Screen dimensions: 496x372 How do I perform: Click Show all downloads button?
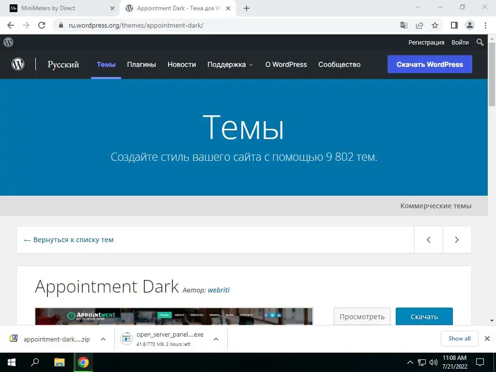[x=459, y=339]
